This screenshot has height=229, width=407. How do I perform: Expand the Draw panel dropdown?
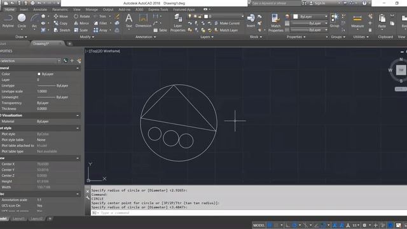(x=21, y=37)
